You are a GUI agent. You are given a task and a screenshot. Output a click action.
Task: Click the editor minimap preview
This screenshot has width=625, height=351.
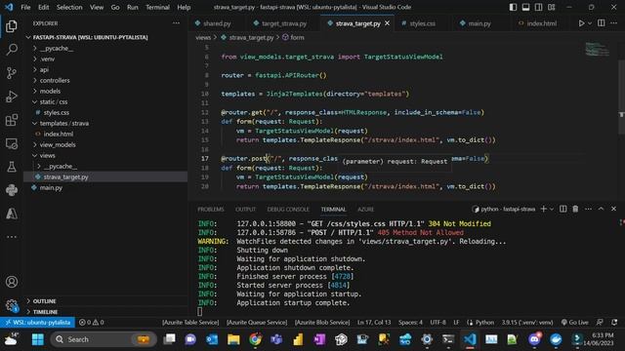[x=597, y=50]
